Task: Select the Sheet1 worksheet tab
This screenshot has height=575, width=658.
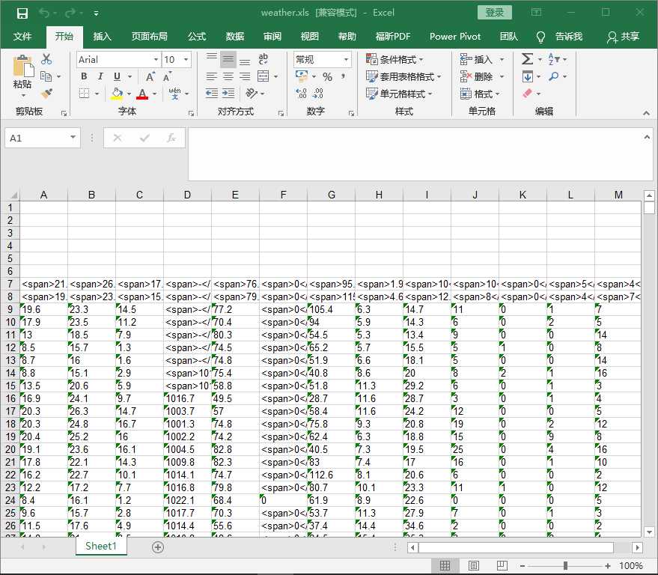Action: coord(101,546)
